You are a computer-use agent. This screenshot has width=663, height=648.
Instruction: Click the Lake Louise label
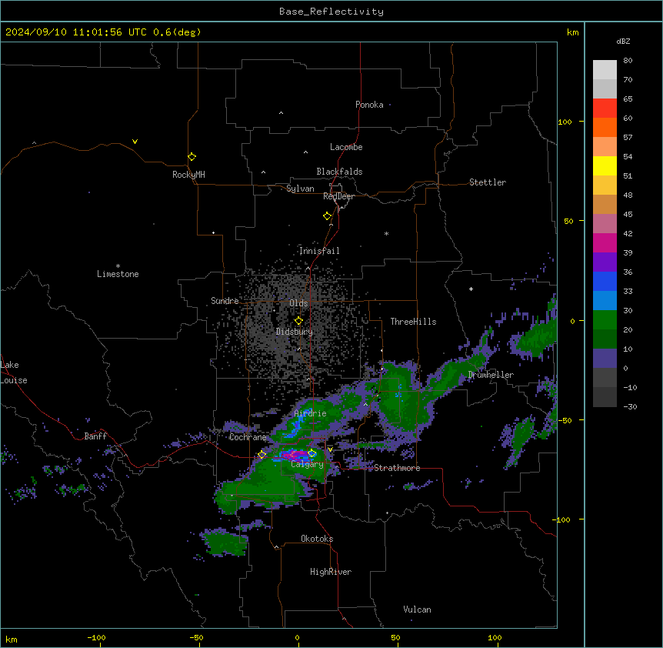(14, 372)
